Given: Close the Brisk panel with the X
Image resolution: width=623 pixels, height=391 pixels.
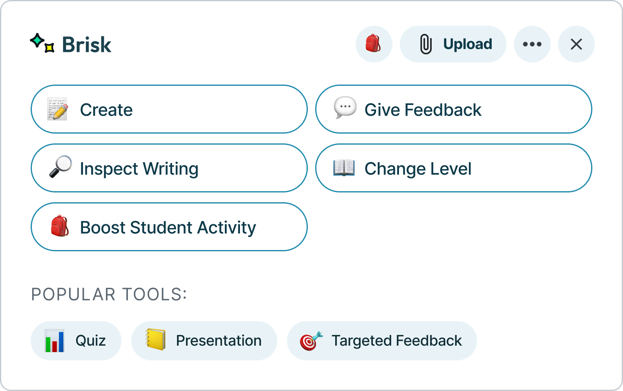Looking at the screenshot, I should [x=576, y=44].
